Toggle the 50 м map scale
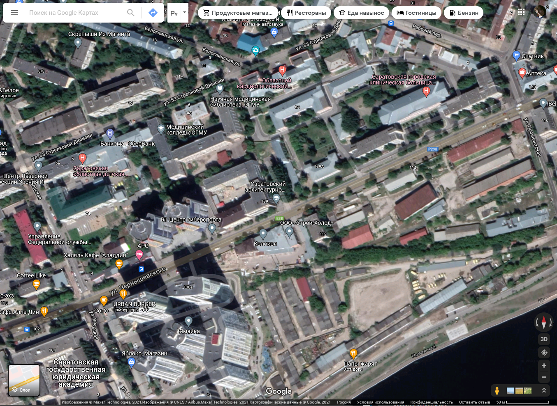 tap(523, 402)
